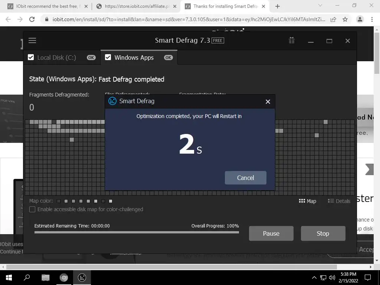Click the browser vertical scrollbar thumb
Image resolution: width=380 pixels, height=285 pixels.
(377, 53)
